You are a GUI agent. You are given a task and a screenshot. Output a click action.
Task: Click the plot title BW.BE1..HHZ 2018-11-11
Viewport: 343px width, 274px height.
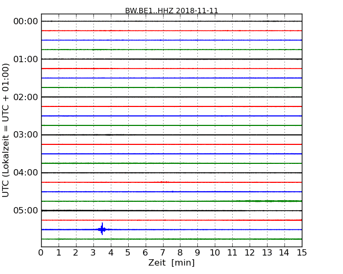171,11
